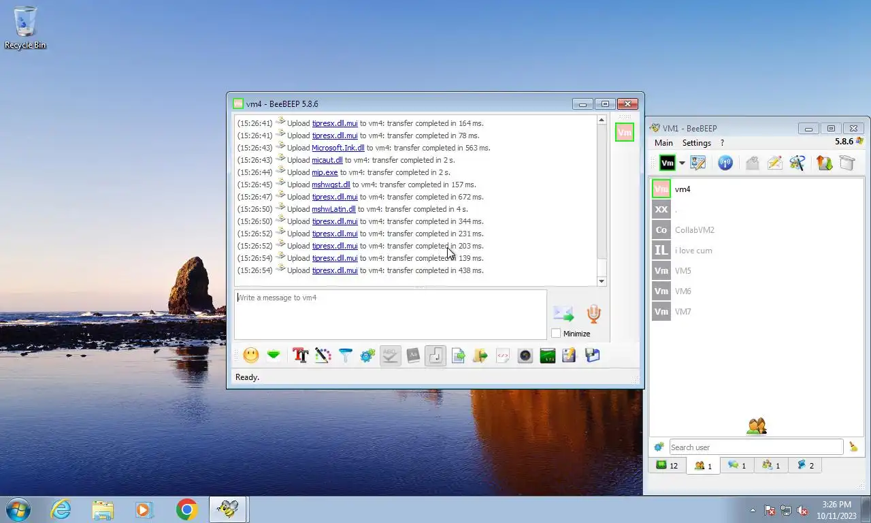Image resolution: width=871 pixels, height=523 pixels.
Task: Edit profile with the card pencil icon
Action: [x=698, y=163]
